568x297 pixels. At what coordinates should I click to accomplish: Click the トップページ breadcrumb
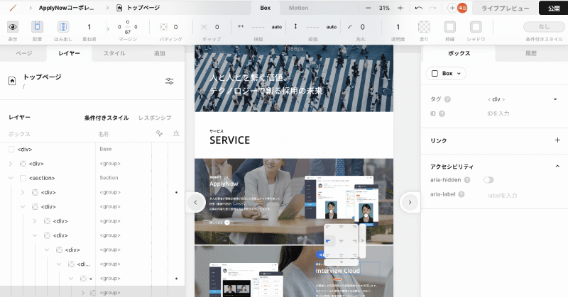143,8
